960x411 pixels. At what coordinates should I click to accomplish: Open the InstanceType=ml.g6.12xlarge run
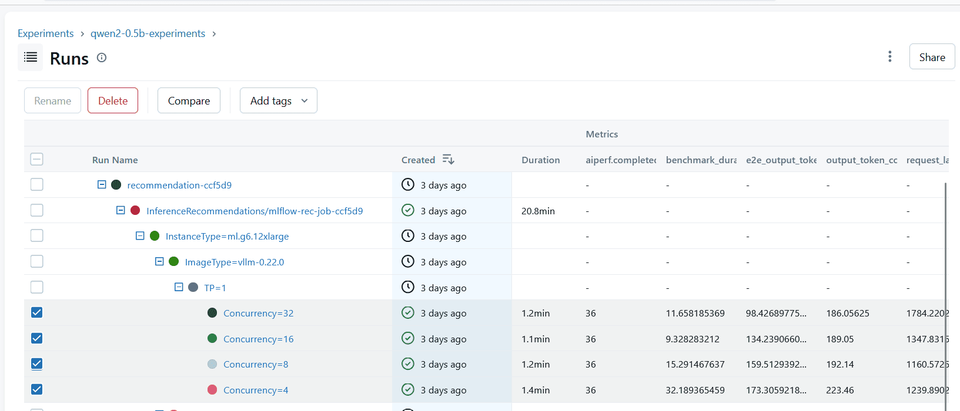pos(228,236)
